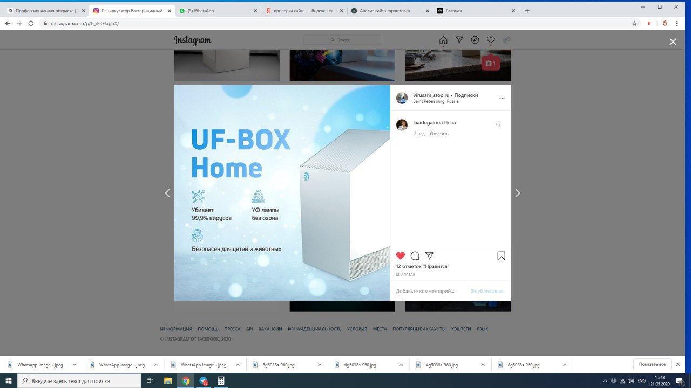Switch to Анализ сайта toparmor.ru tab
This screenshot has height=388, width=691.
point(389,11)
